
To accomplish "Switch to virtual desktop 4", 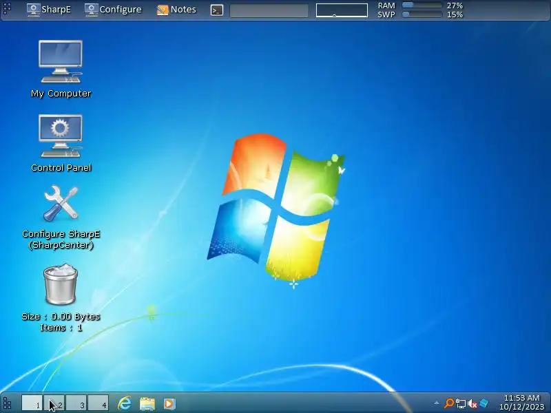I will pyautogui.click(x=98, y=403).
